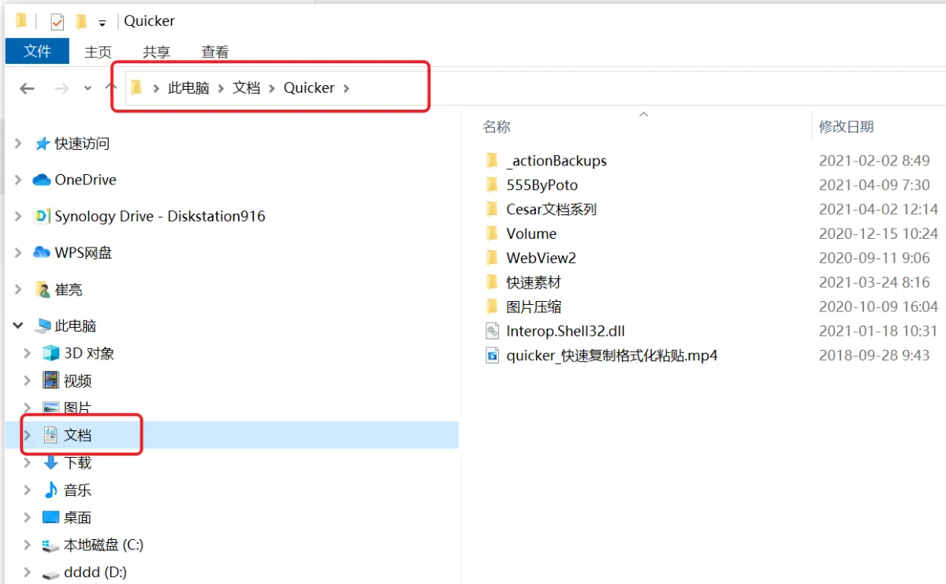946x584 pixels.
Task: Select the WPS网盘 cloud icon
Action: [x=42, y=253]
